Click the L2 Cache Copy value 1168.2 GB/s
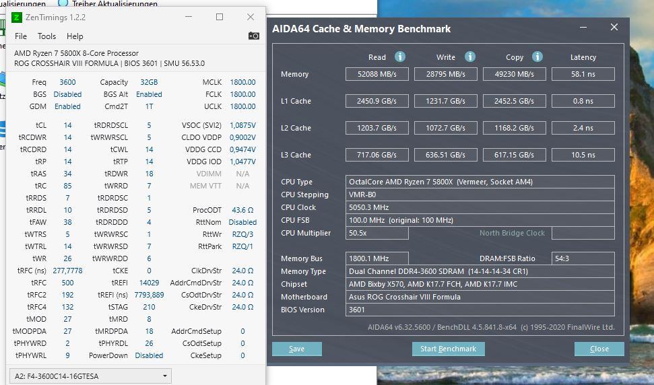Screen dimensions: 654x385 click(515, 128)
